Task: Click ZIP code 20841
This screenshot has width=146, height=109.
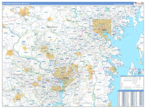Action: coord(33,46)
